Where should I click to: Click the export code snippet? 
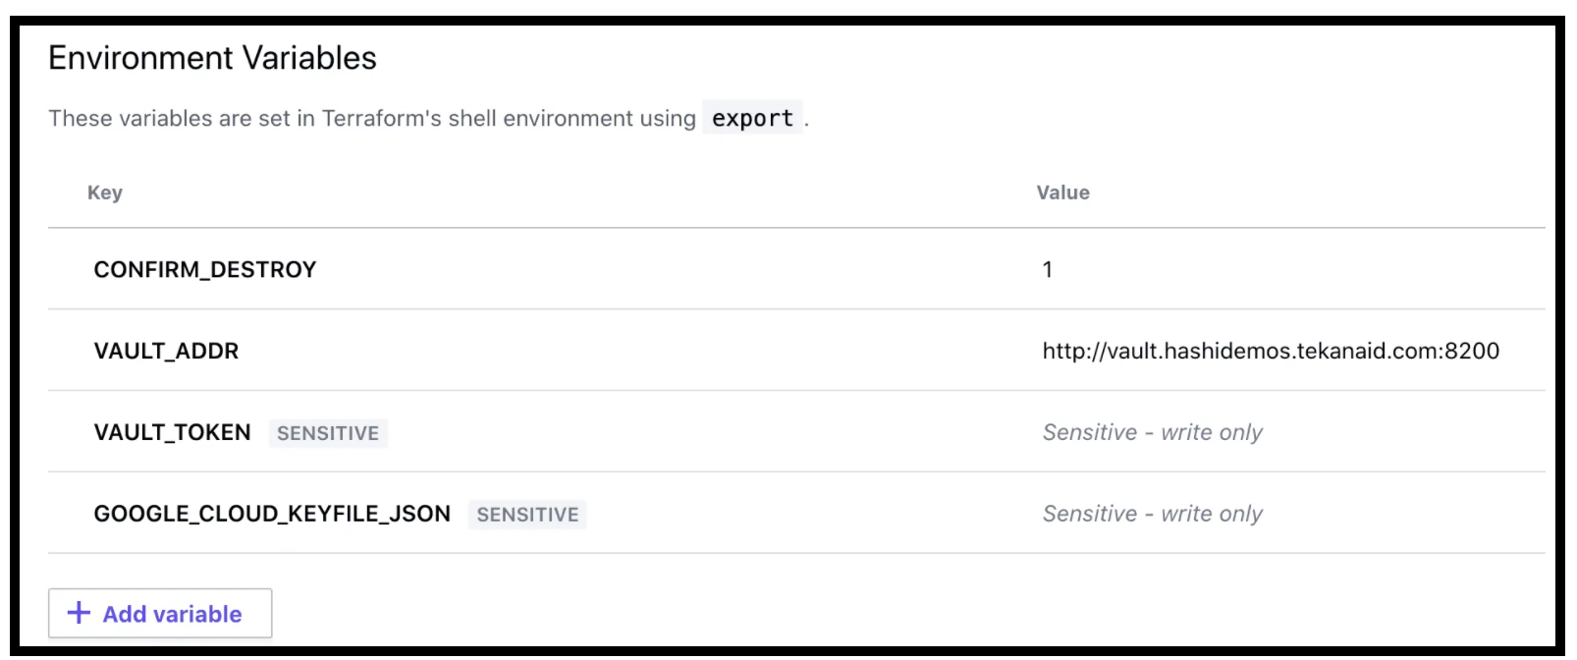point(752,119)
